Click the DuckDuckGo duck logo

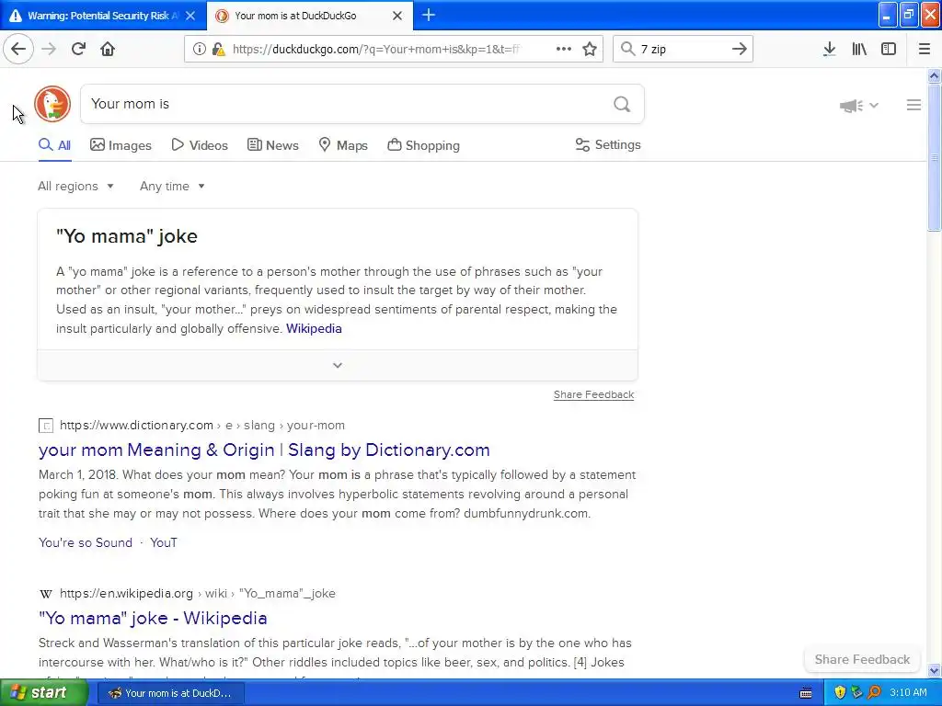(x=52, y=104)
